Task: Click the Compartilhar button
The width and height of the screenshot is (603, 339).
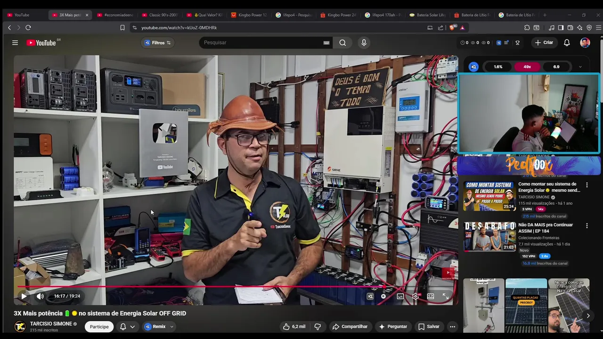Action: (350, 326)
